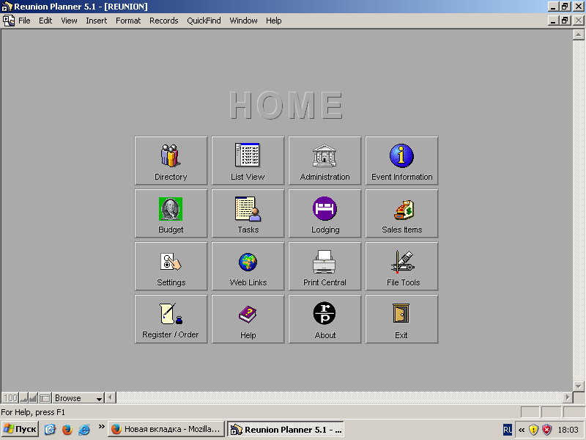Open the Tasks section
Image resolution: width=586 pixels, height=440 pixels.
(248, 213)
